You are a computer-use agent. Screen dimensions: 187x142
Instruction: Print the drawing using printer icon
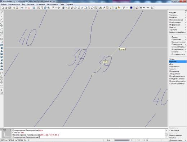click(x=14, y=8)
